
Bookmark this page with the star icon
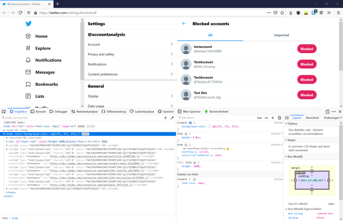(282, 13)
